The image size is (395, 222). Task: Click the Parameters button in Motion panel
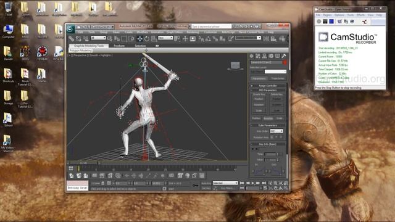tap(259, 78)
